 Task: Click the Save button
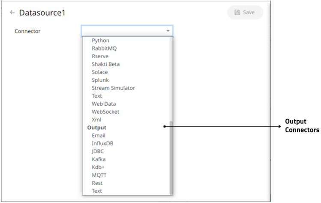click(245, 12)
